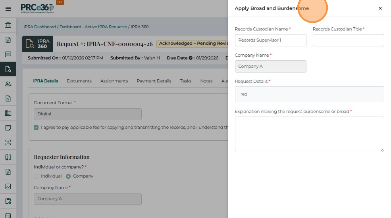Viewport: 391px width, 218px height.
Task: Open the chart image sidebar icon
Action: click(8, 186)
